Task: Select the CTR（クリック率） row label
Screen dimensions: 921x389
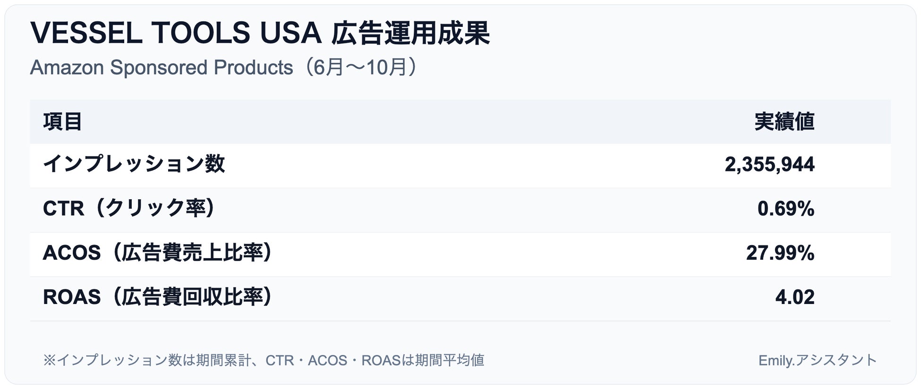Action: pos(128,208)
